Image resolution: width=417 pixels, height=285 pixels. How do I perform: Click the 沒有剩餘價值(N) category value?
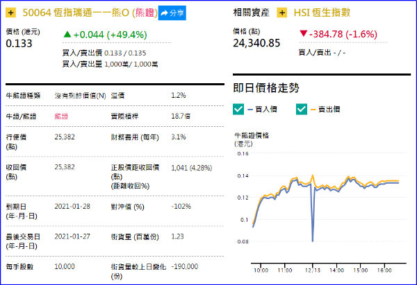click(81, 96)
